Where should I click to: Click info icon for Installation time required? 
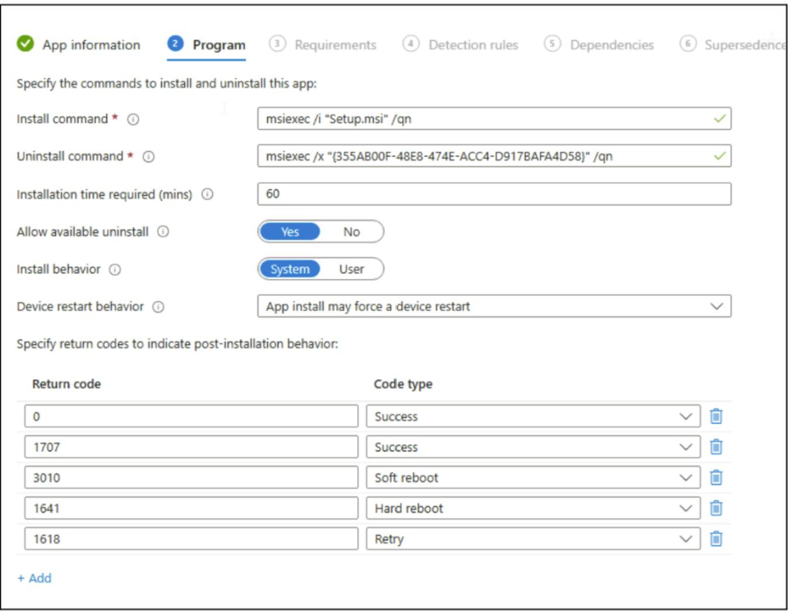[207, 194]
